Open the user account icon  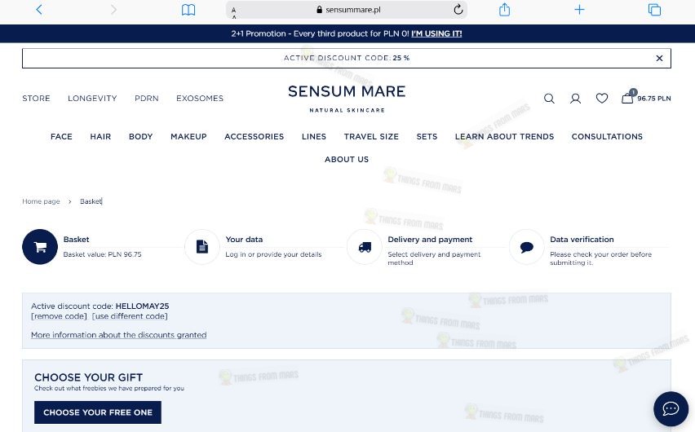pyautogui.click(x=575, y=99)
